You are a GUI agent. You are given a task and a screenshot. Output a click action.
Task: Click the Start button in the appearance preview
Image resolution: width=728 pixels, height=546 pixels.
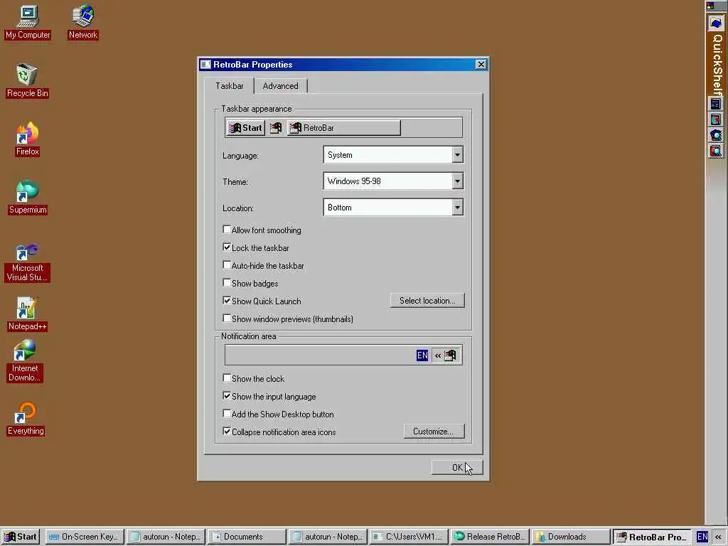pos(245,128)
